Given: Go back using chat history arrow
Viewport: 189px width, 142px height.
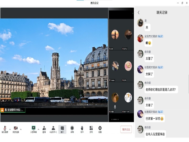Looking at the screenshot, I should pos(139,13).
